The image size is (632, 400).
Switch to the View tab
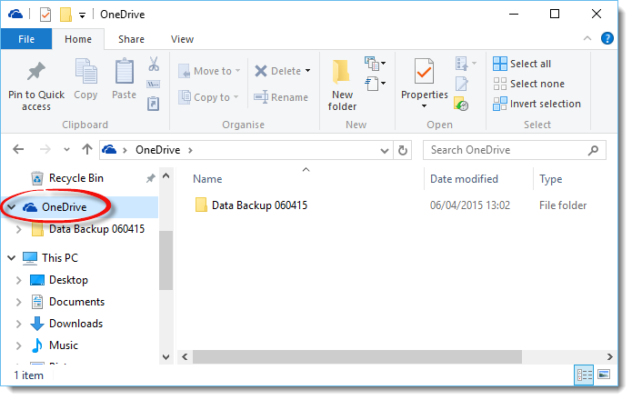coord(182,39)
